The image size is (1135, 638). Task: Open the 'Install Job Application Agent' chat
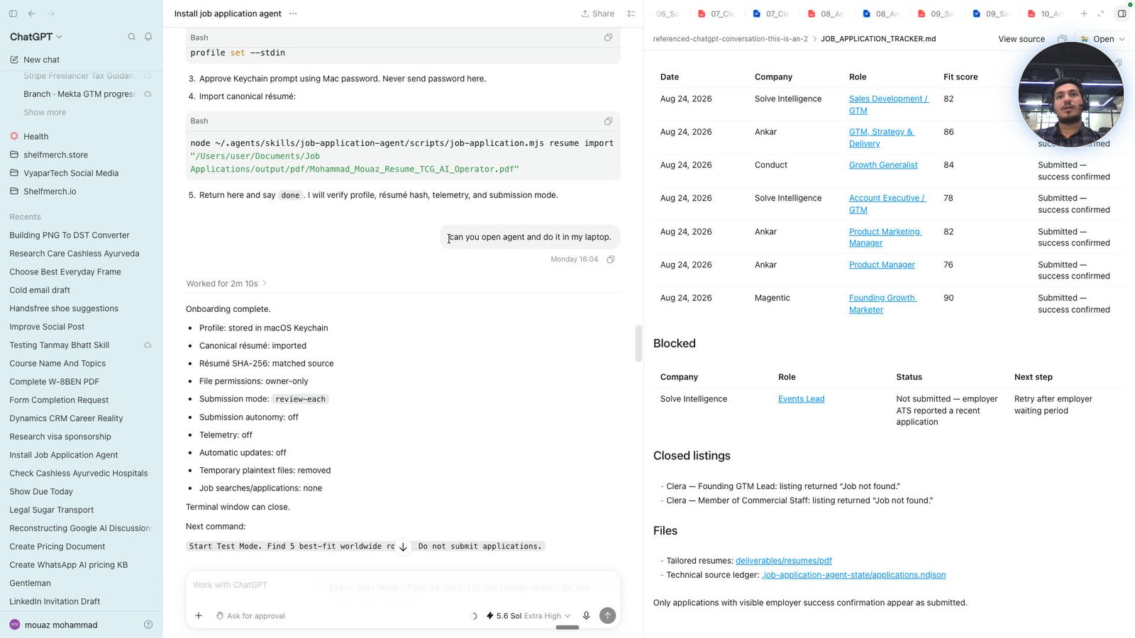click(x=64, y=455)
